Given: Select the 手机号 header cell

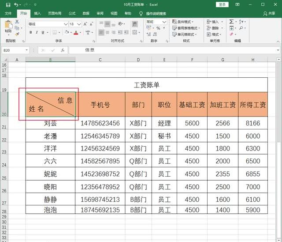Looking at the screenshot, I should pyautogui.click(x=100, y=105).
